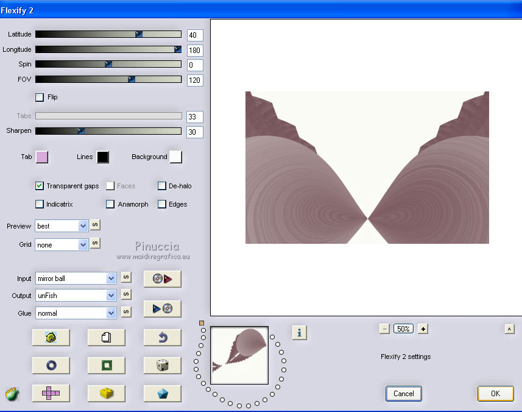The image size is (522, 412).
Task: Click the flaming green orb icon
Action: pyautogui.click(x=12, y=394)
